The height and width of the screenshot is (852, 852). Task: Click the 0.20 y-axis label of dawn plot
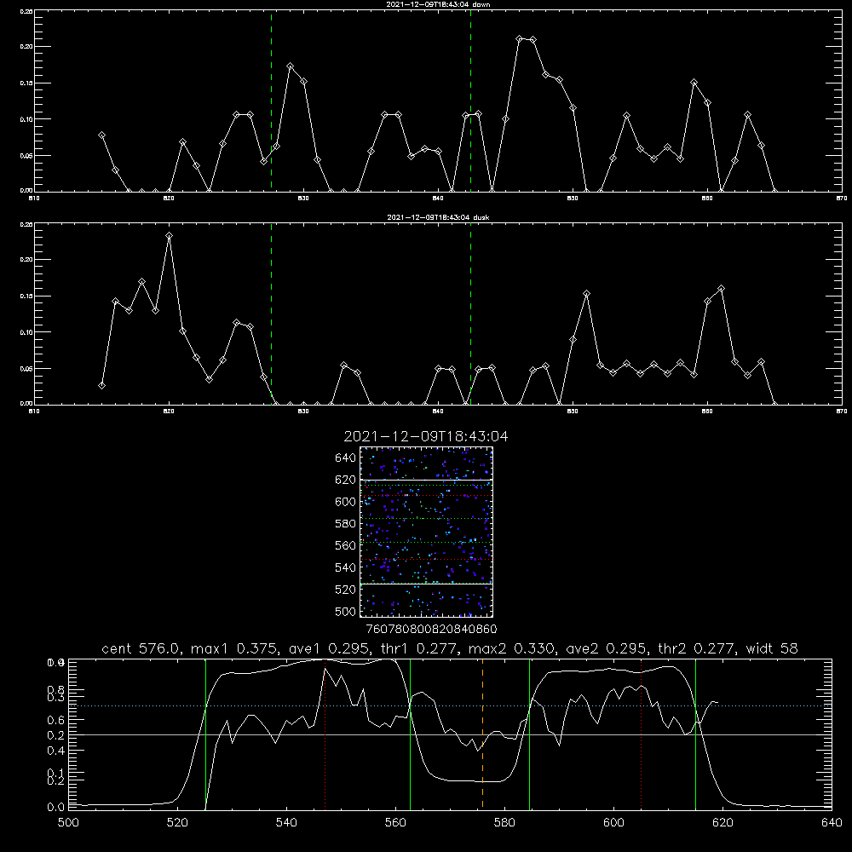coord(26,47)
